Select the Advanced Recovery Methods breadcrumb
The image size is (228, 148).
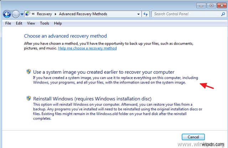coord(83,14)
